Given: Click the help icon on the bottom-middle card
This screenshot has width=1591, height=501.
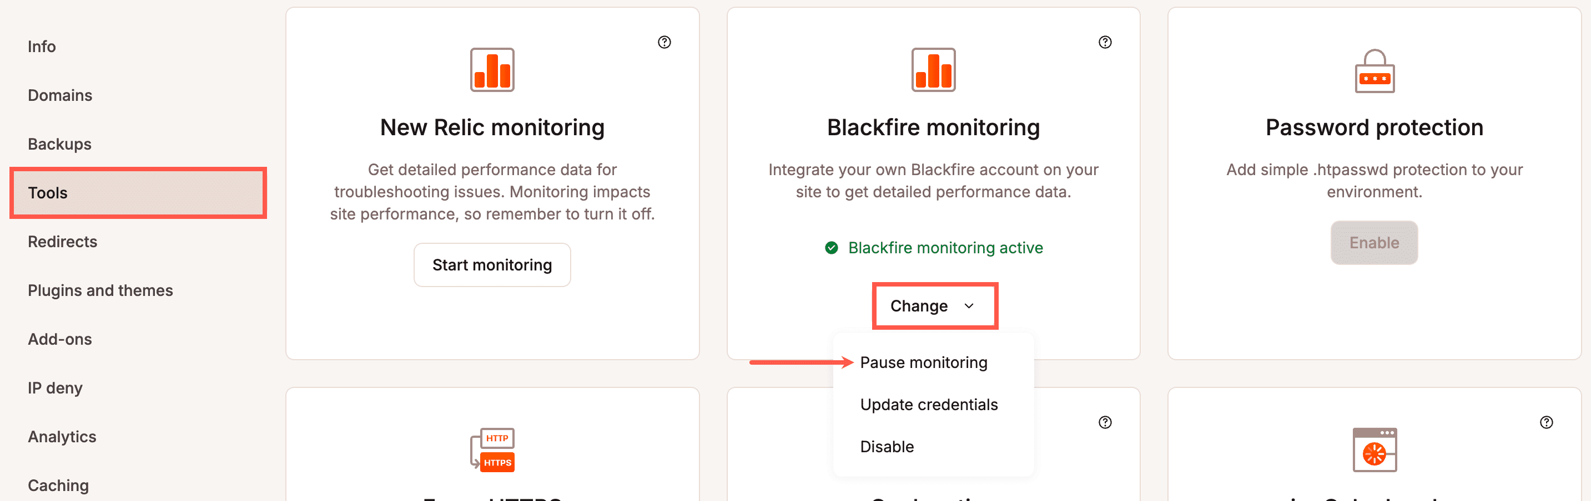Looking at the screenshot, I should [1105, 422].
